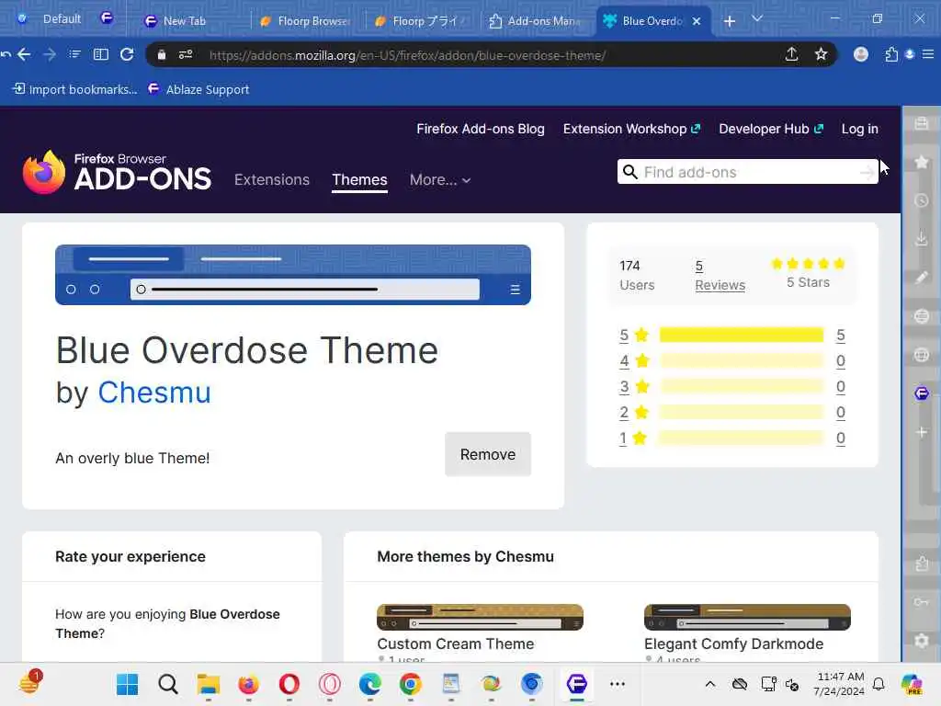Screen dimensions: 941x706
Task: Open sidebar settings gear icon
Action: click(921, 641)
